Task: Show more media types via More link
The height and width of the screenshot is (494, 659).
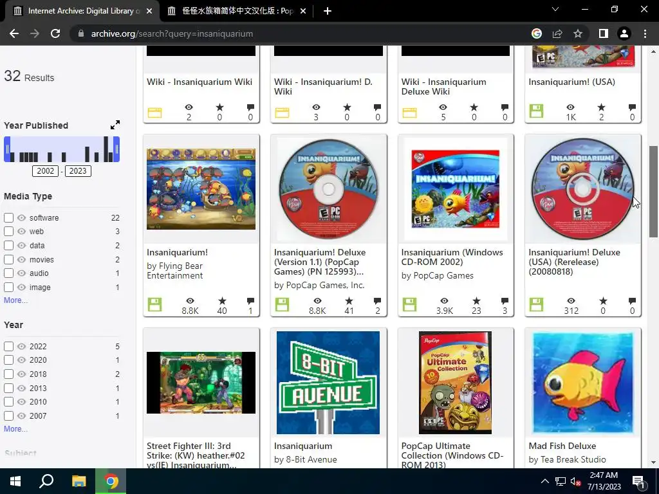Action: tap(15, 300)
